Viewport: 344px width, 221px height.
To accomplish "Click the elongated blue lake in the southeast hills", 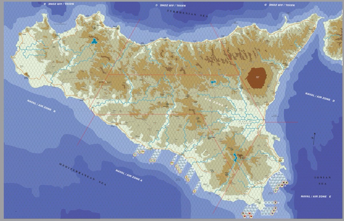I will 235,157.
